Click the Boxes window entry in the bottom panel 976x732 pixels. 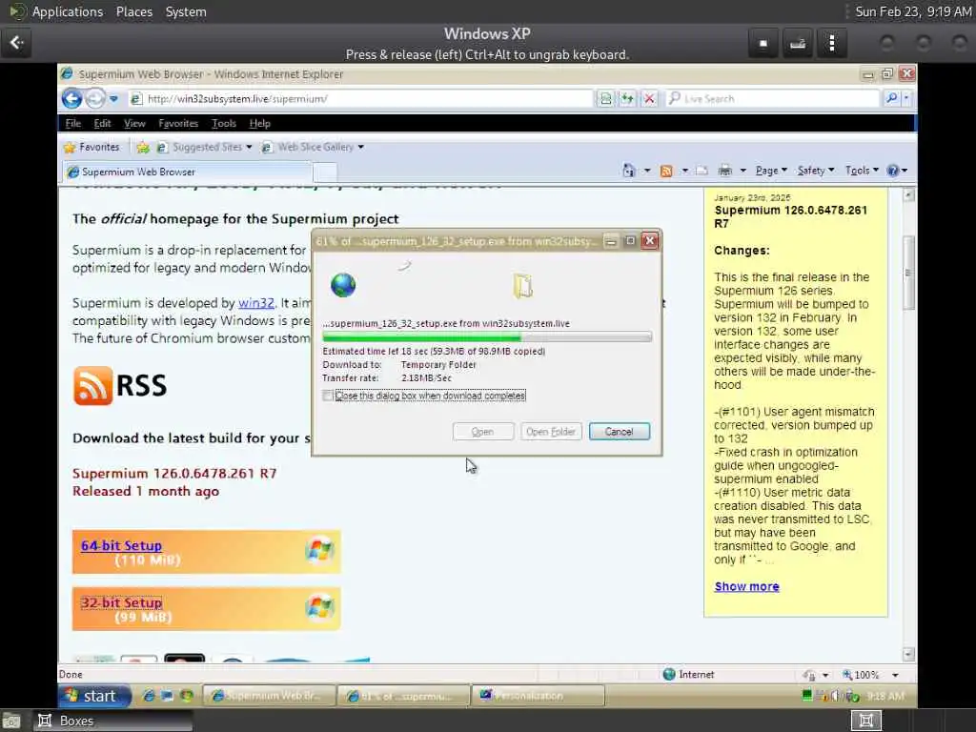112,721
